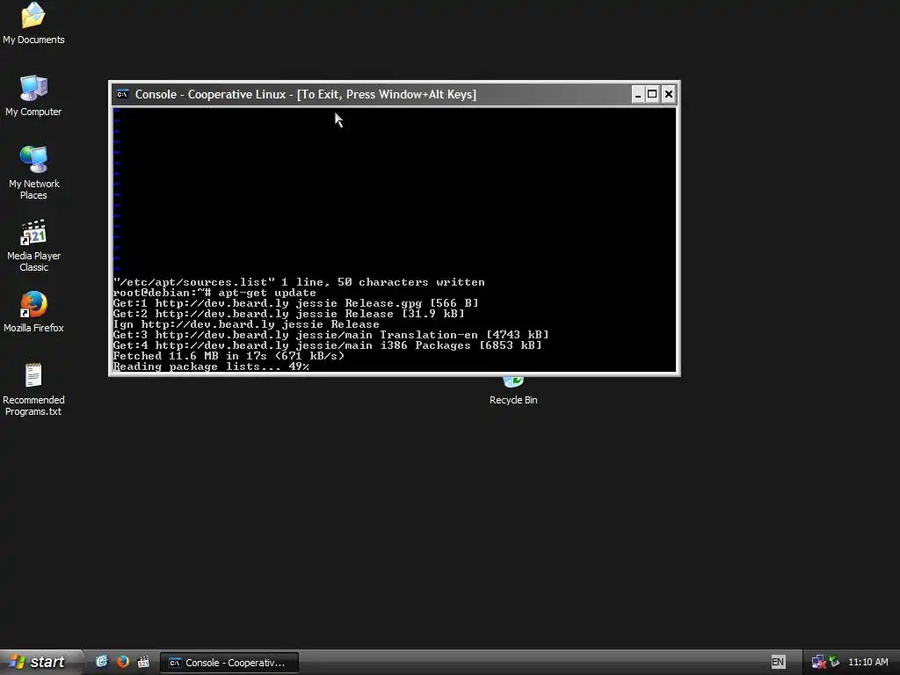Activate Console - Cooperative taskbar button

(x=229, y=663)
